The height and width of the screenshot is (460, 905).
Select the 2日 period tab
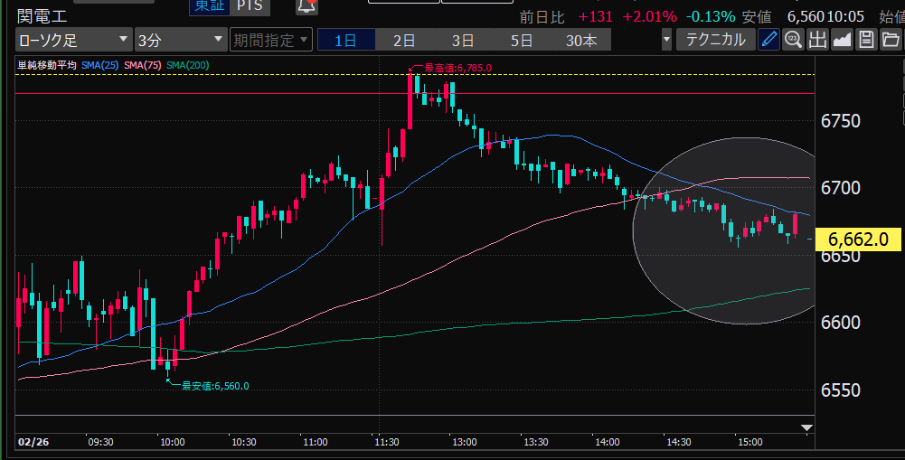(x=403, y=40)
